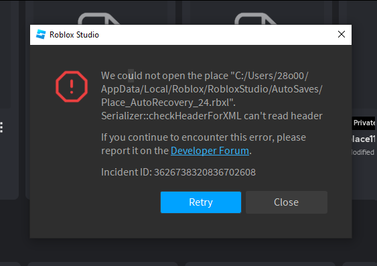Dismiss the error with the Close button
Screen dimensions: 377x266
[287, 202]
